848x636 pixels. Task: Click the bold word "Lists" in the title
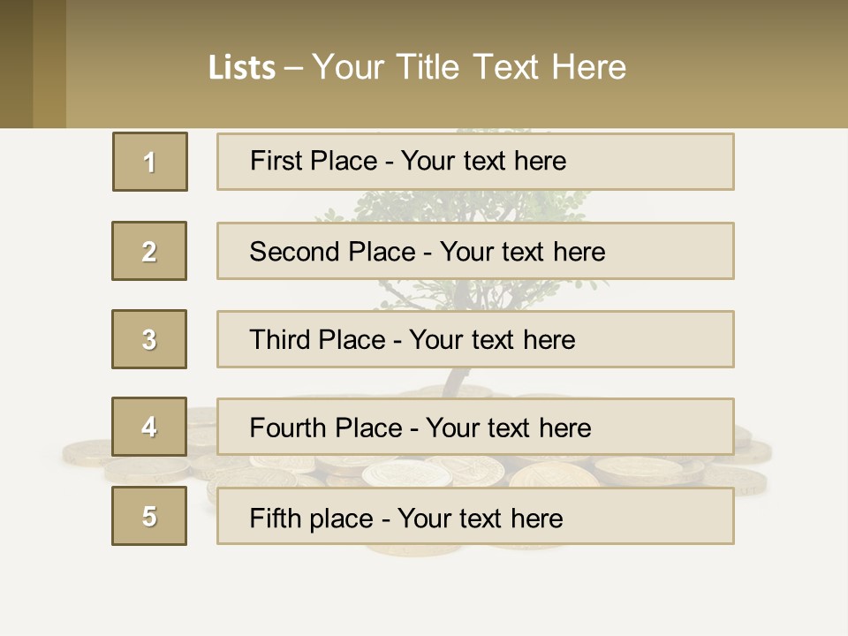pyautogui.click(x=241, y=68)
